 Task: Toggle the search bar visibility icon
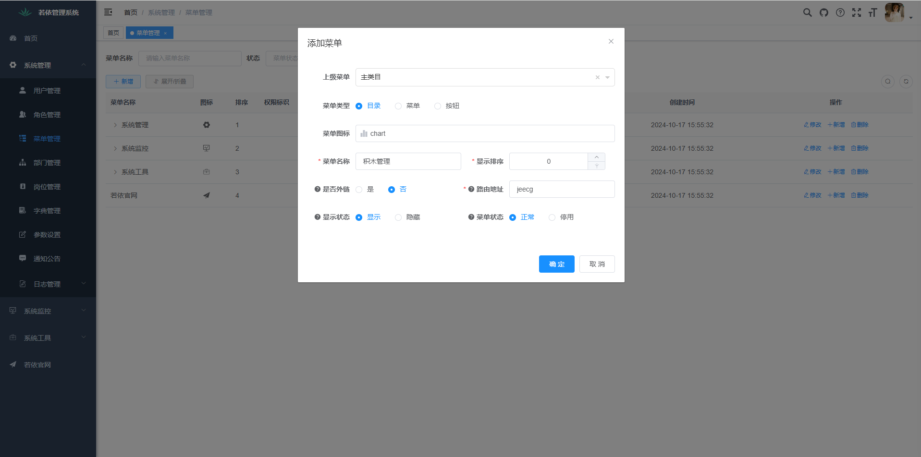pyautogui.click(x=888, y=81)
